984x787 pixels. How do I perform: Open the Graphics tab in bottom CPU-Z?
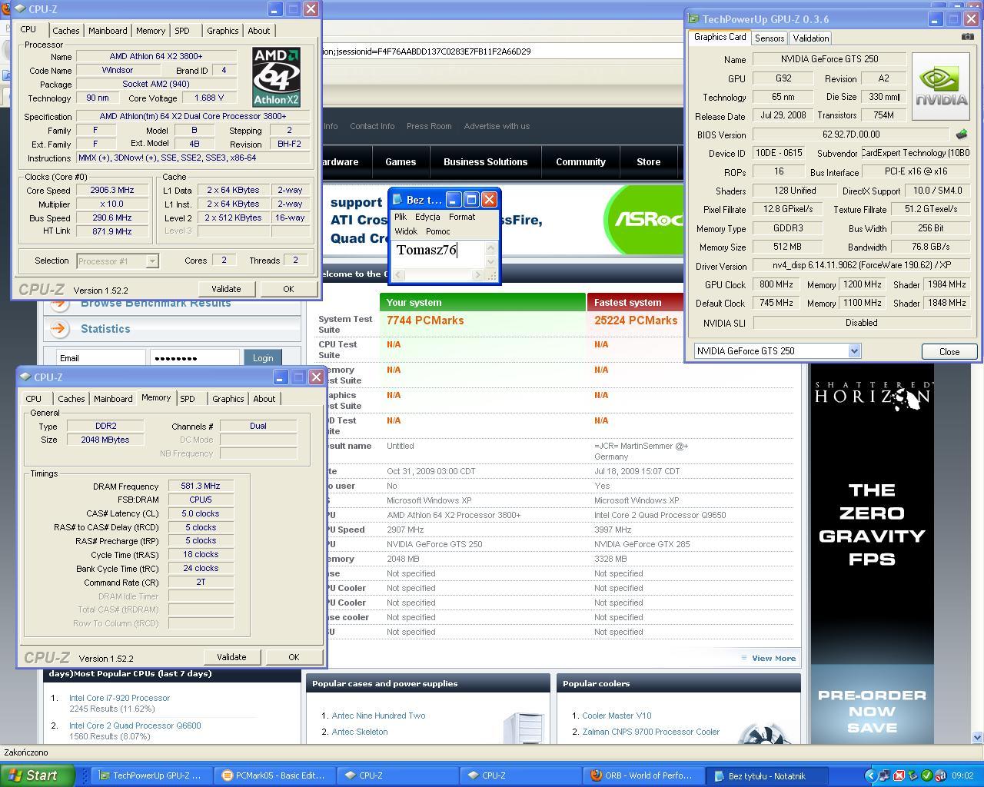tap(228, 399)
